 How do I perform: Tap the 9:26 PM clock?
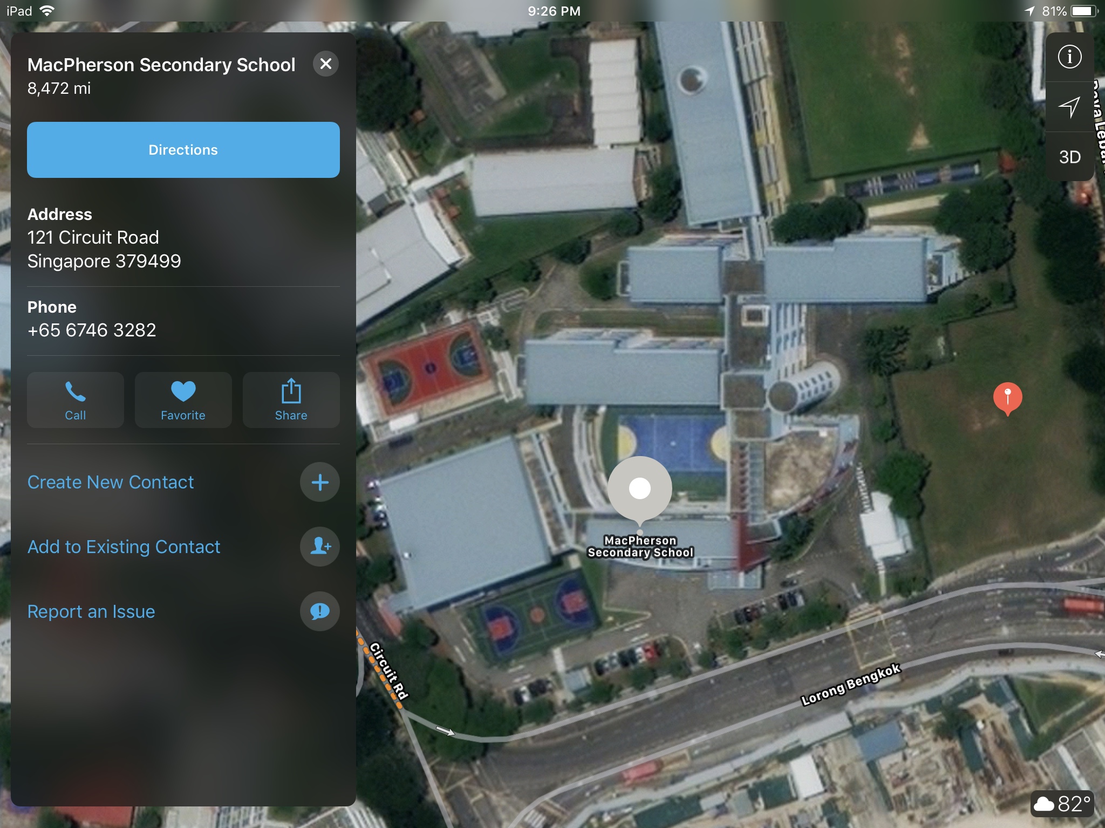[x=554, y=11]
